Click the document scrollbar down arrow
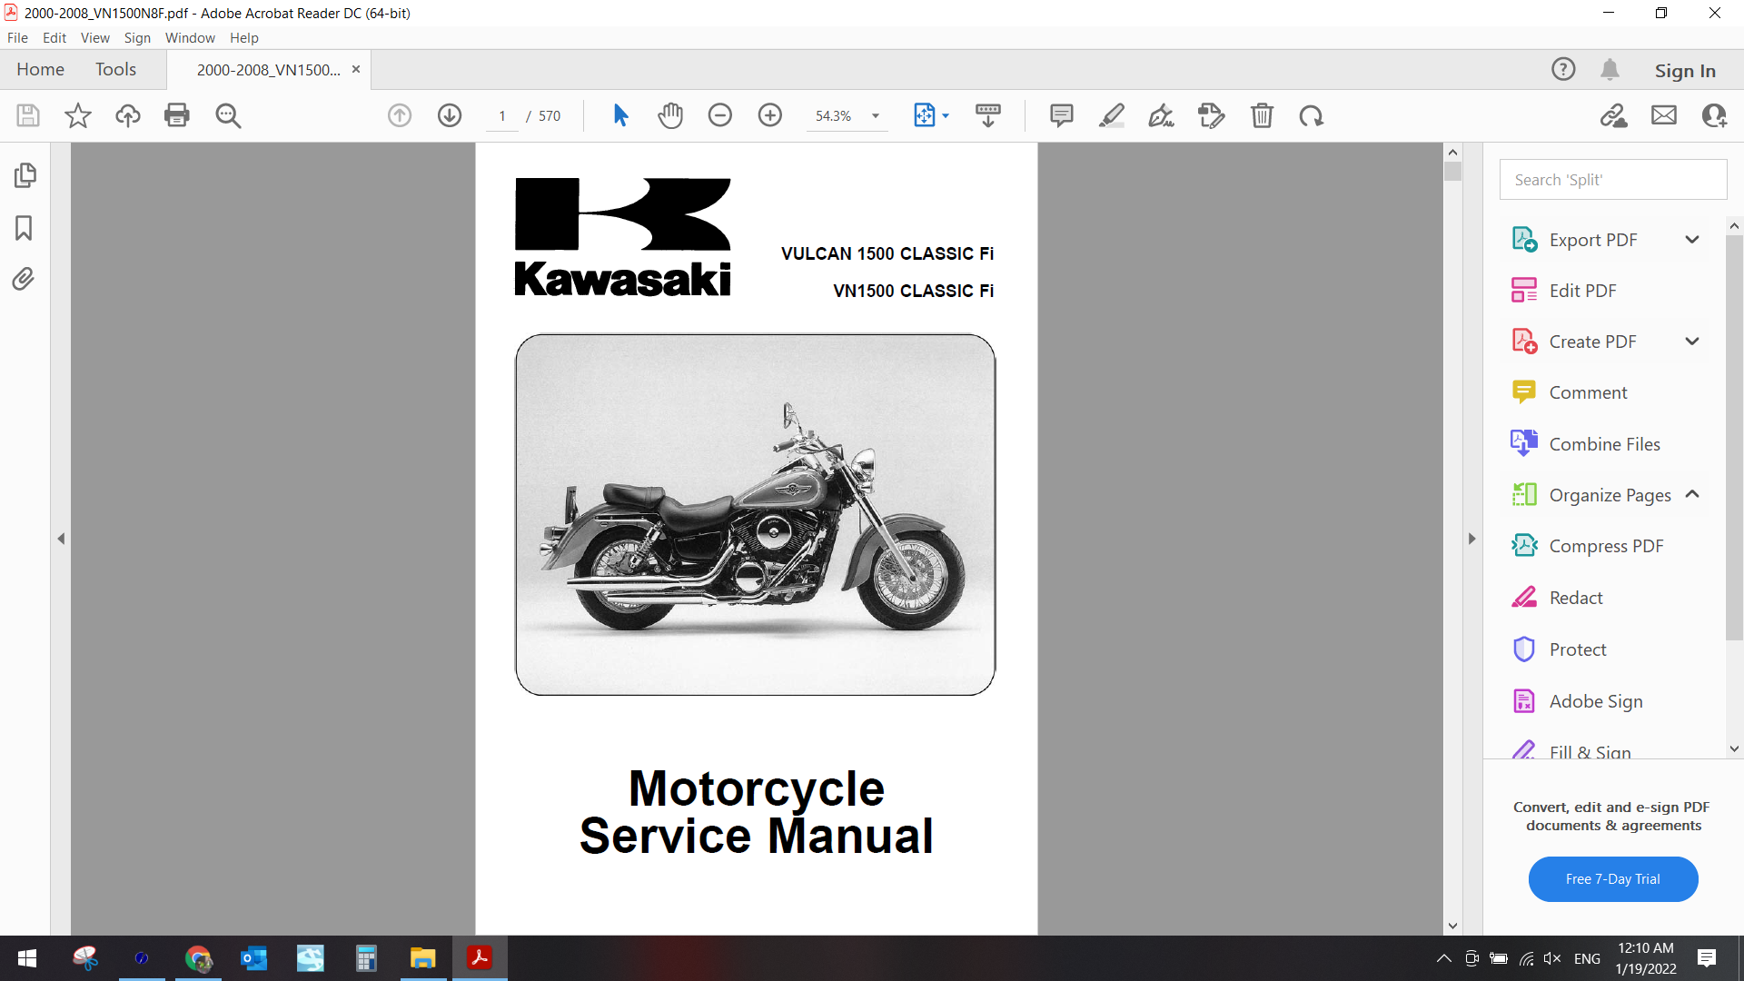Screen dimensions: 1744x981 point(1452,926)
